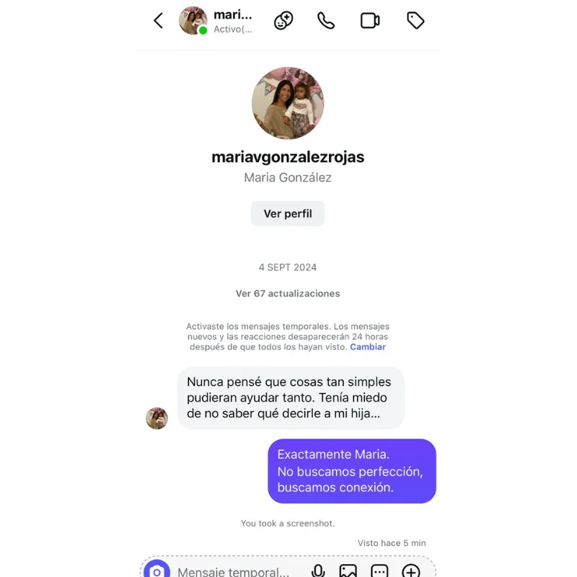577x577 pixels.
Task: Open the sticker avatar icon in header
Action: tap(283, 21)
